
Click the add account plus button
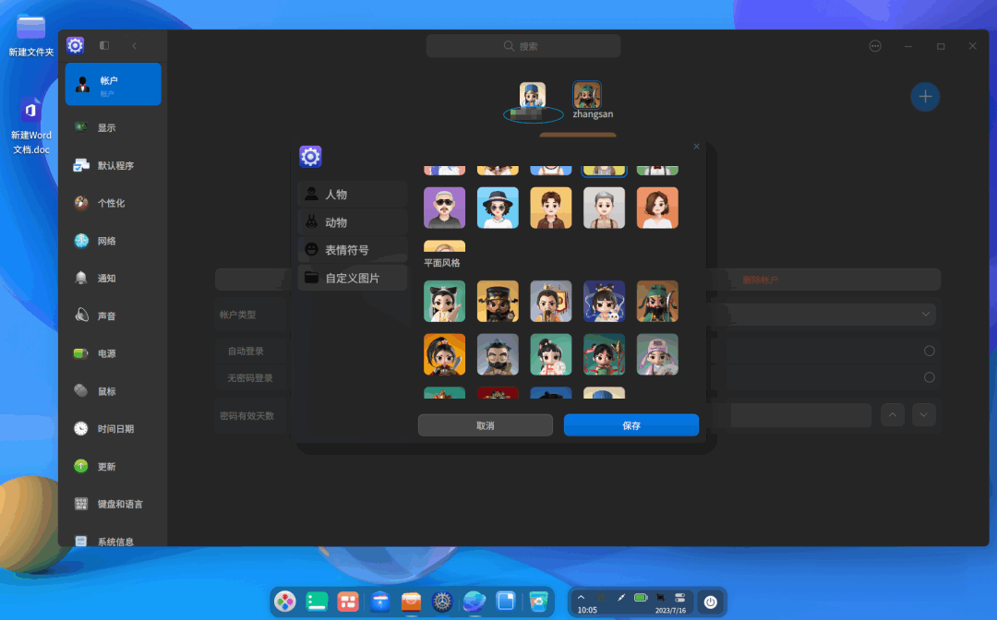(925, 97)
